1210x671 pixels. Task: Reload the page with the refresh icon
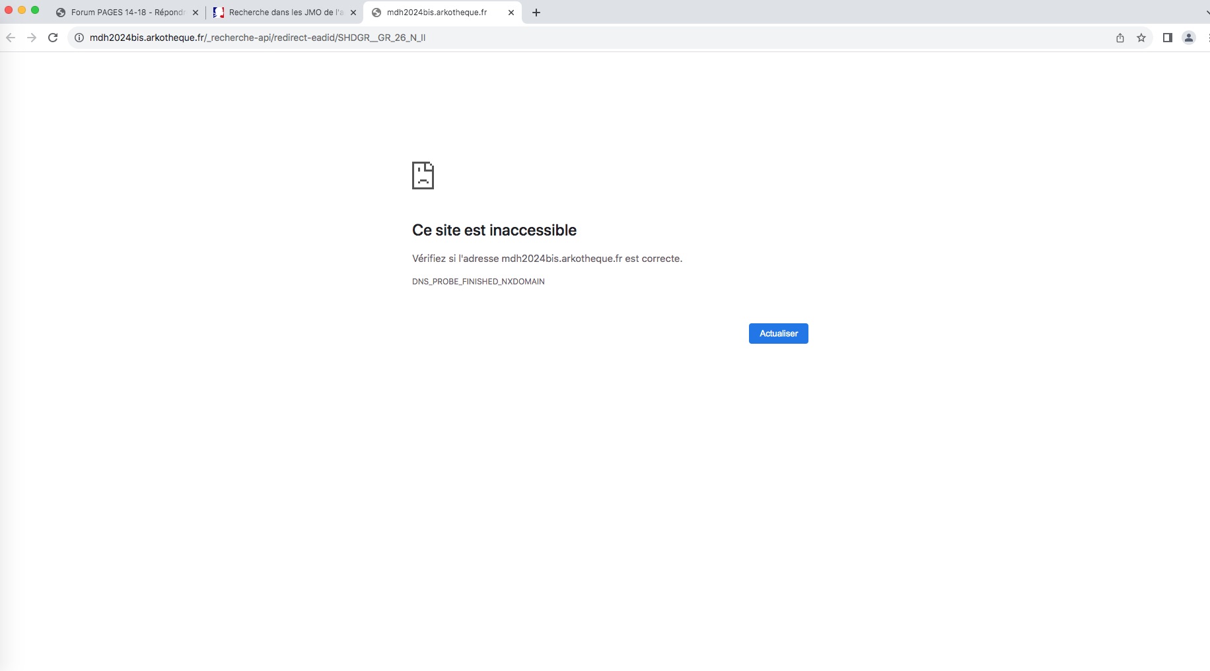click(53, 38)
